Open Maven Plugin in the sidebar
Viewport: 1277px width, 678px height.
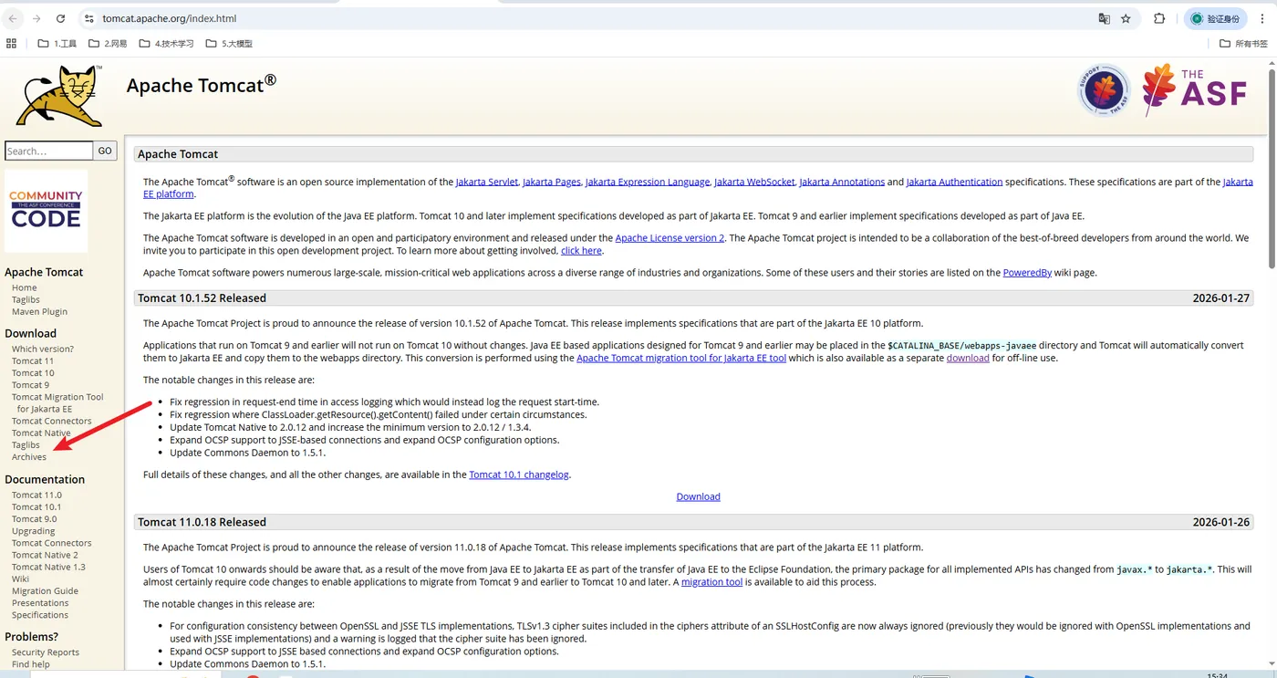[39, 311]
